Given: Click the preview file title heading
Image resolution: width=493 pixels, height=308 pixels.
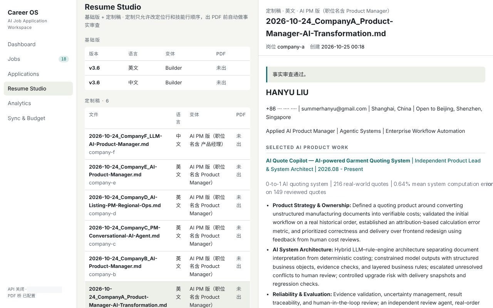Looking at the screenshot, I should [x=329, y=27].
